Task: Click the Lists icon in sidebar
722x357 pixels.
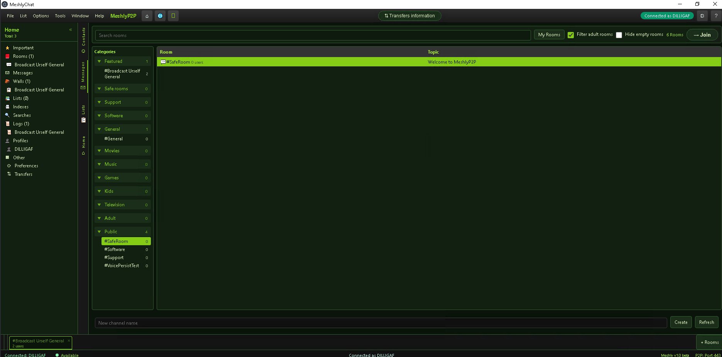Action: pyautogui.click(x=7, y=98)
